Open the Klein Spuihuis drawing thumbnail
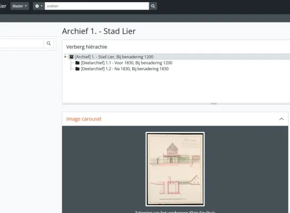 [x=175, y=169]
